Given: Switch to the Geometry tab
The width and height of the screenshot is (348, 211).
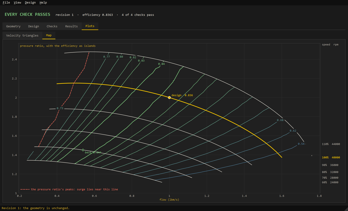Looking at the screenshot, I should 13,26.
